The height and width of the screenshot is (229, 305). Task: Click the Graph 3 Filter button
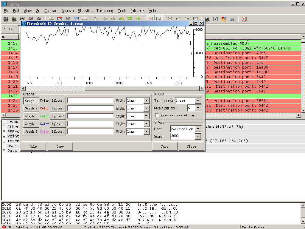click(x=58, y=116)
